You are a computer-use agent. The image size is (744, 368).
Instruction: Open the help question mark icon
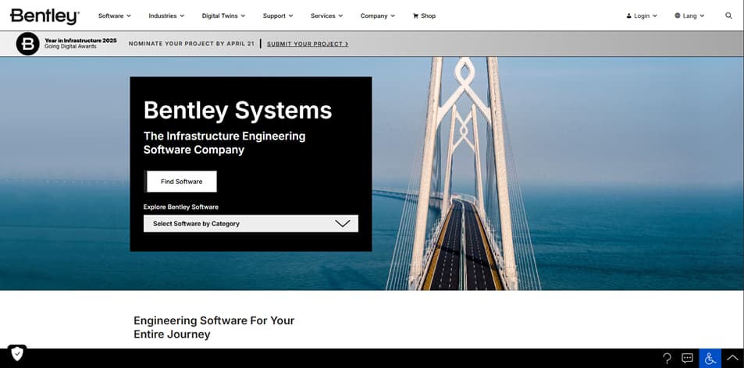click(667, 358)
